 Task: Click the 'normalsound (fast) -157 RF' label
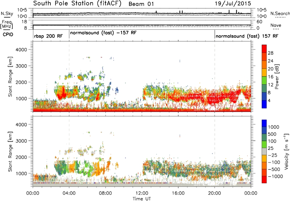[103, 33]
